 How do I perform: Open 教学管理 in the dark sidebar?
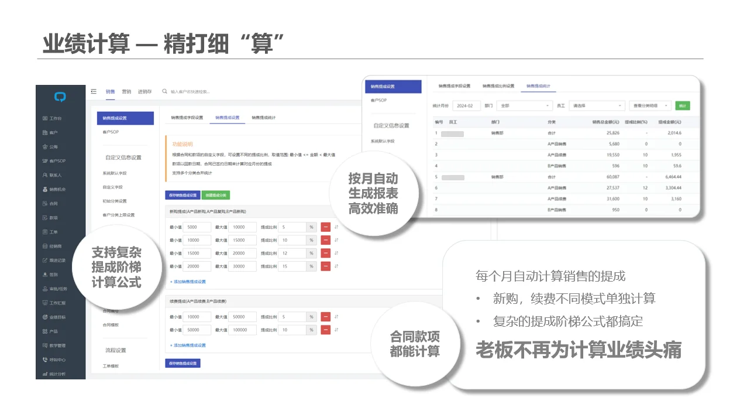coord(54,345)
